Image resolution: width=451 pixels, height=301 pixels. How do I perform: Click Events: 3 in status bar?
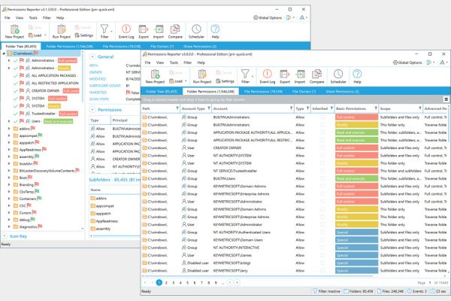[x=416, y=291]
